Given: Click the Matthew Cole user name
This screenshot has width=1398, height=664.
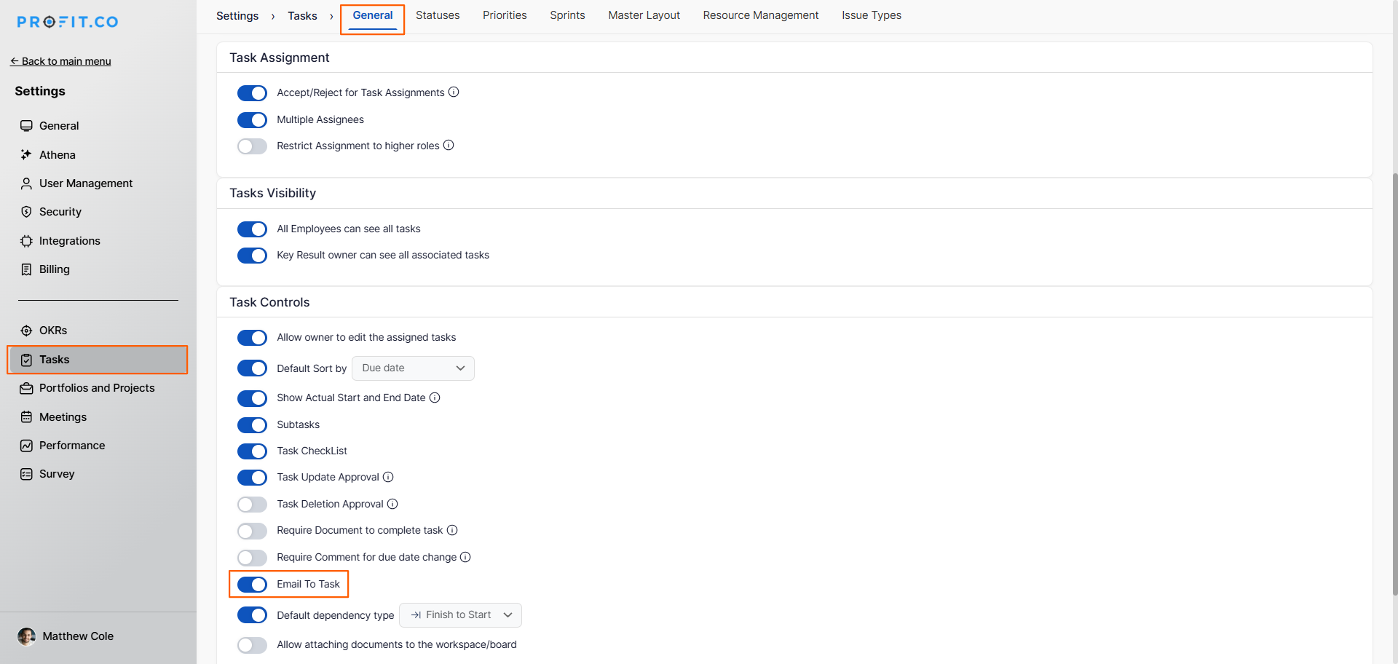Looking at the screenshot, I should [78, 636].
